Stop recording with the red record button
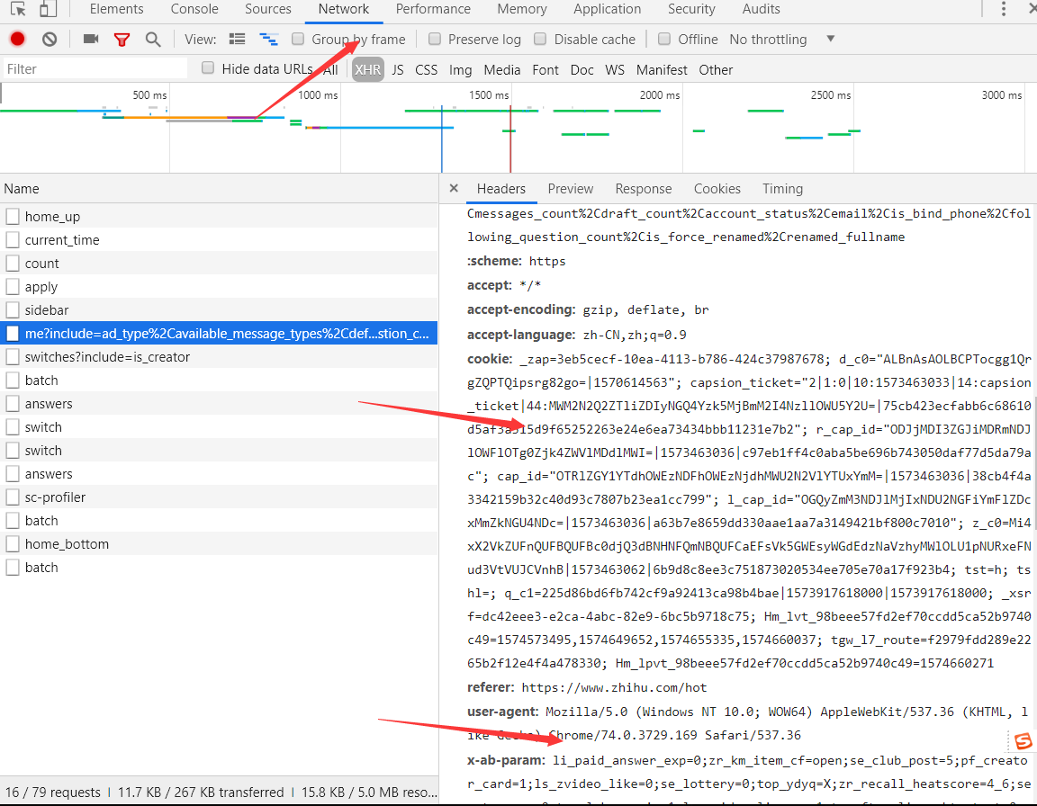The width and height of the screenshot is (1037, 806). coord(18,39)
